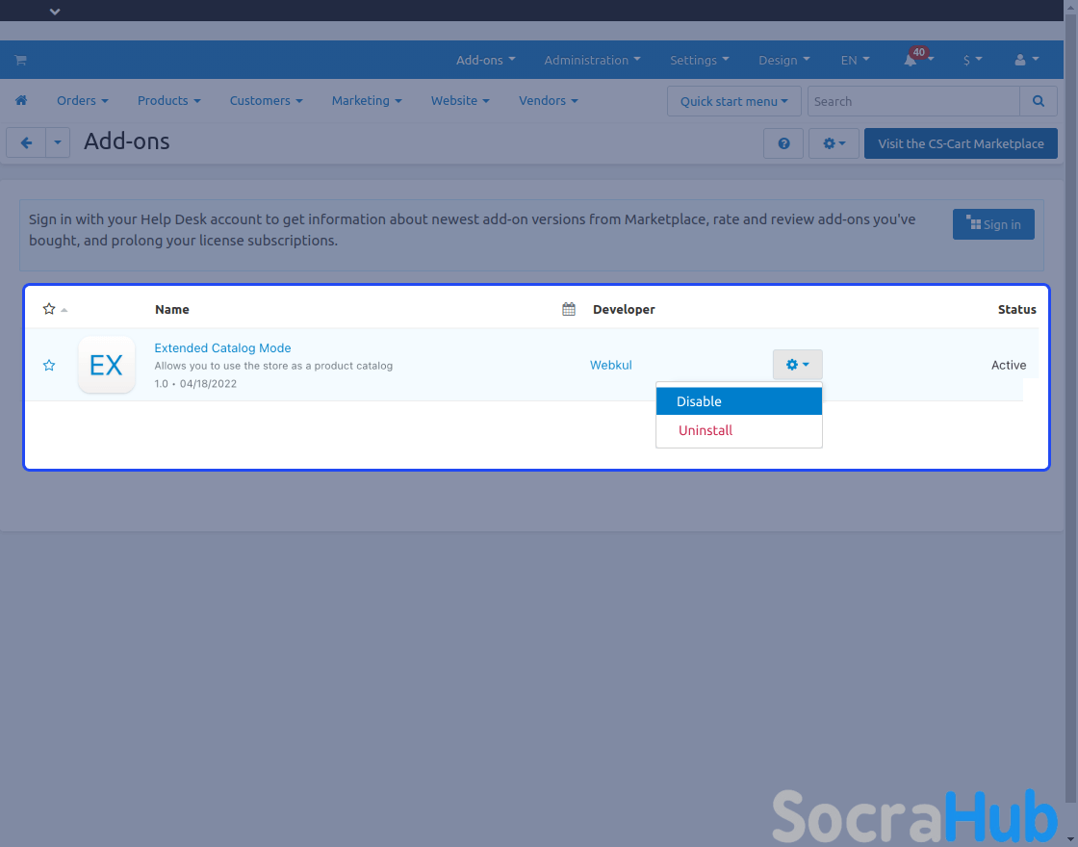Sort add-ons by Name column

[172, 309]
